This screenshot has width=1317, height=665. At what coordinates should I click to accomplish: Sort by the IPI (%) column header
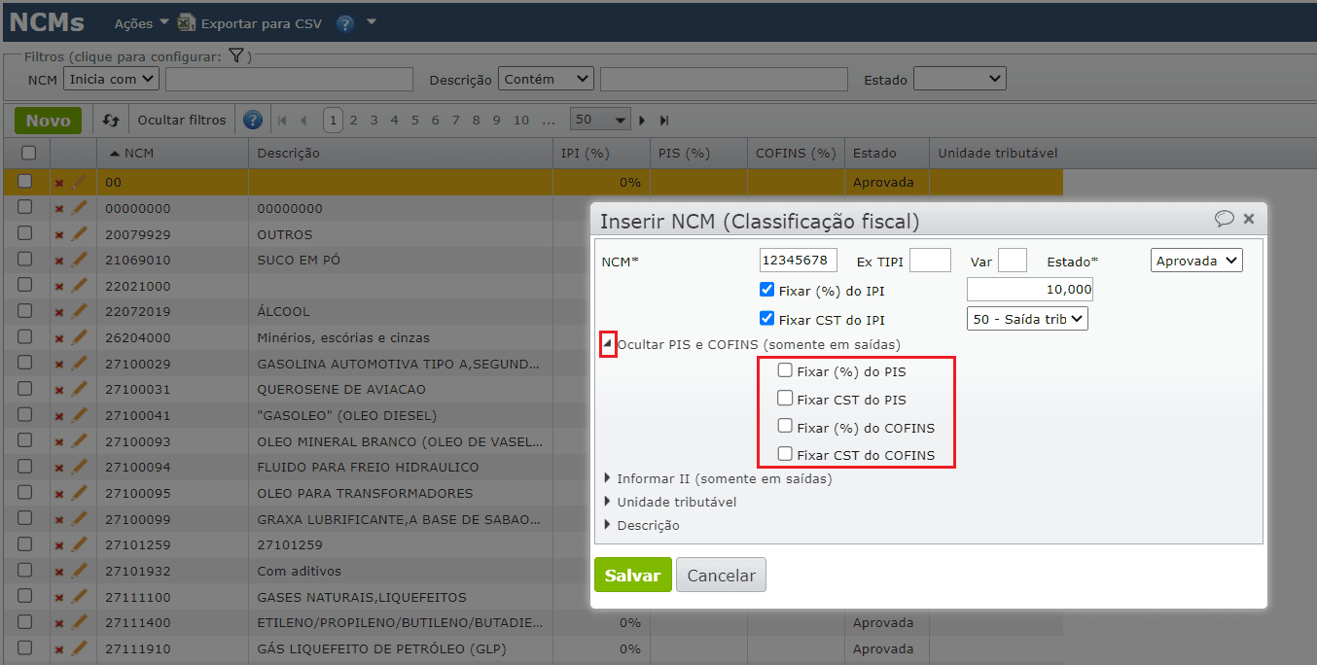click(x=586, y=153)
